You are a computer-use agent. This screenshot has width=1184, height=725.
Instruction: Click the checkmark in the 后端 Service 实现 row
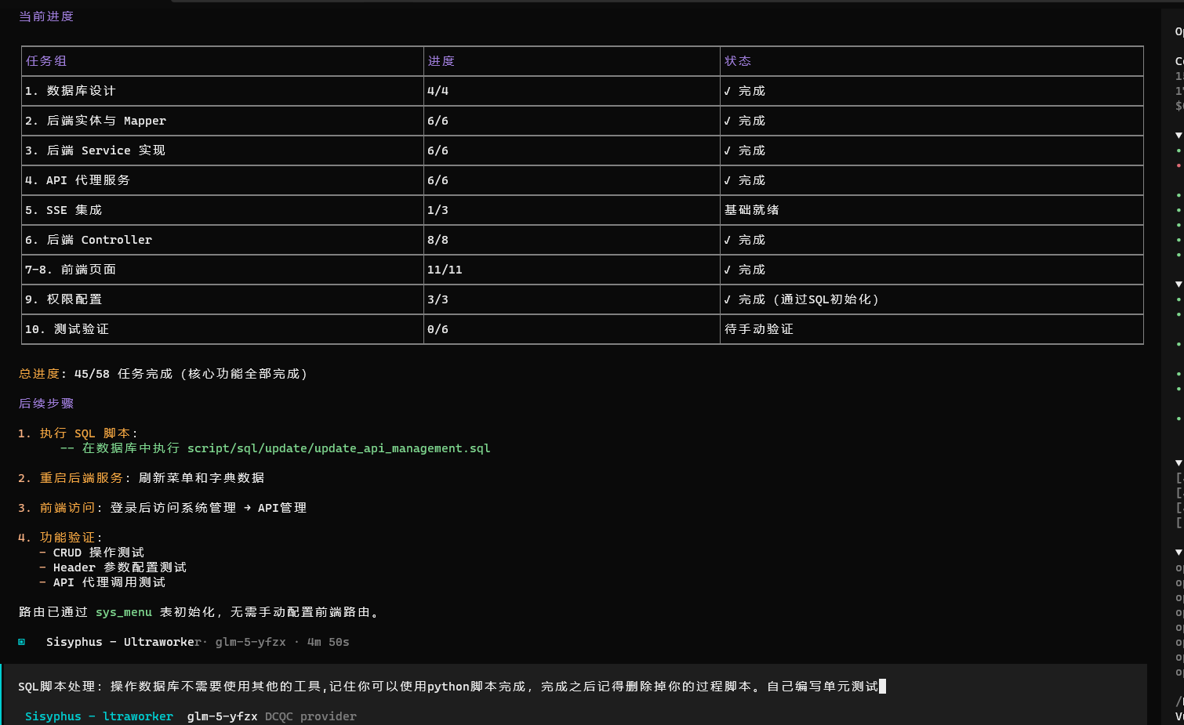728,150
